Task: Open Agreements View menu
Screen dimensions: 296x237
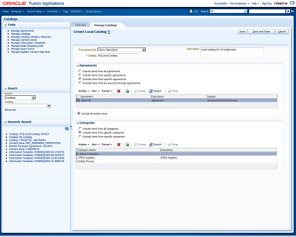Action: pyautogui.click(x=95, y=91)
